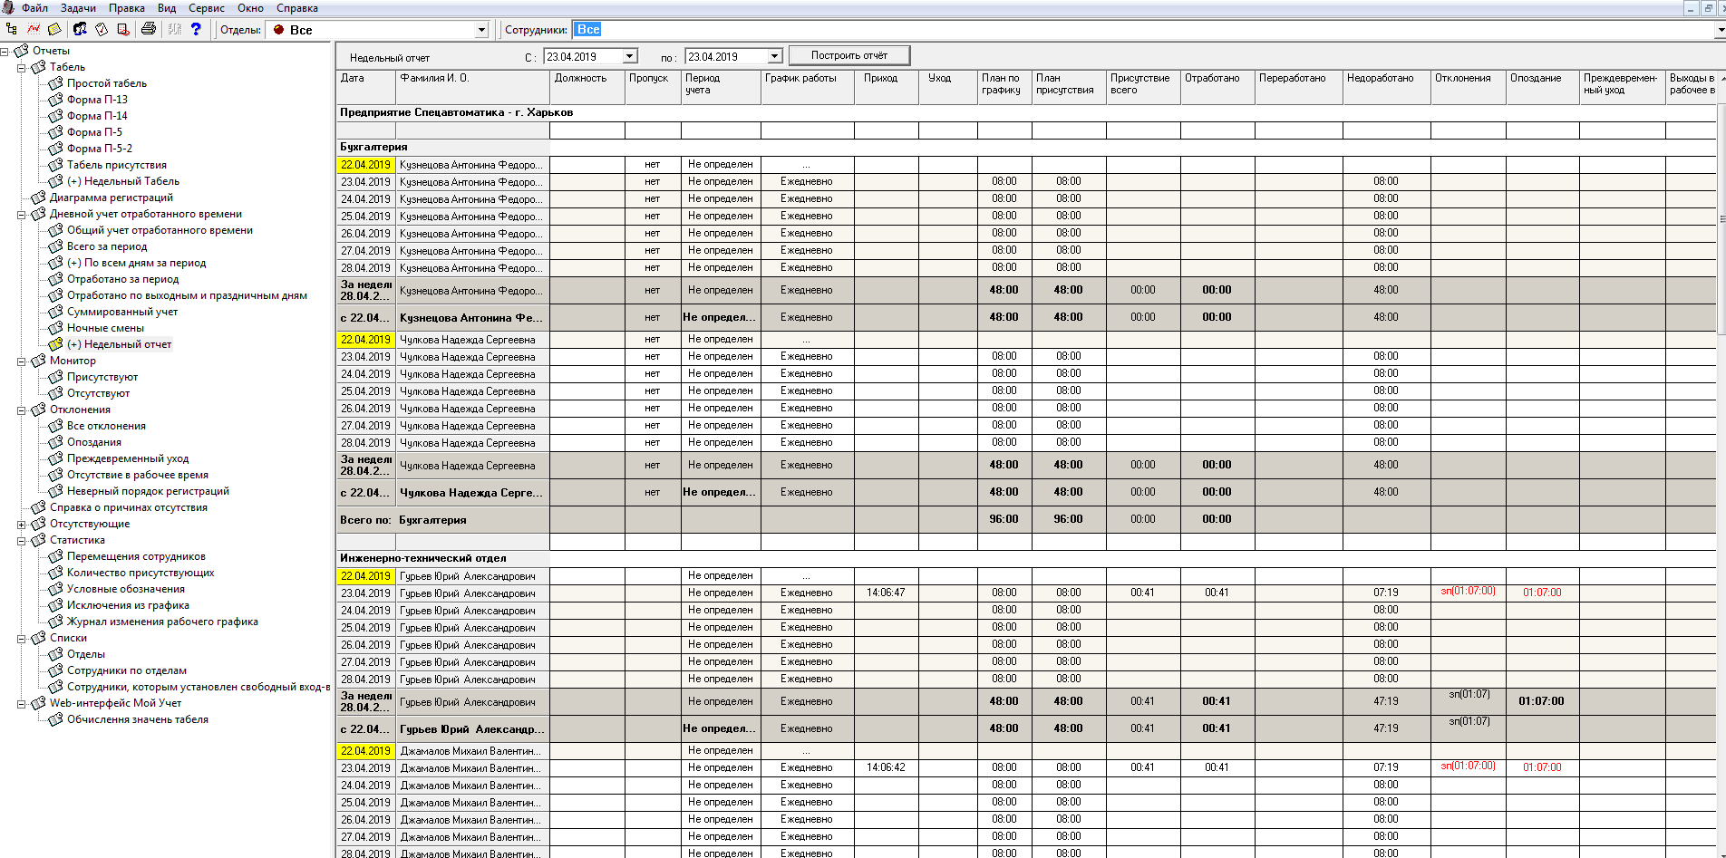Open the end date 'по' dropdown
This screenshot has width=1726, height=858.
tap(774, 56)
